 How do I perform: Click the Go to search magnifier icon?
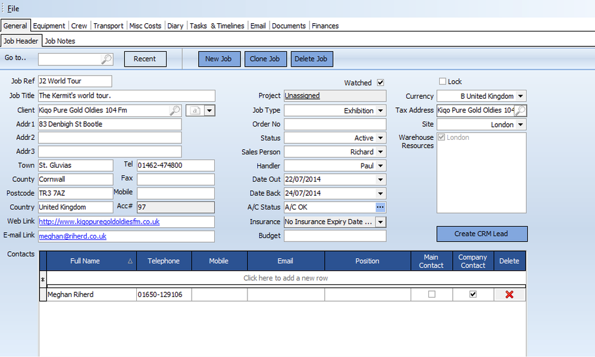pos(107,59)
